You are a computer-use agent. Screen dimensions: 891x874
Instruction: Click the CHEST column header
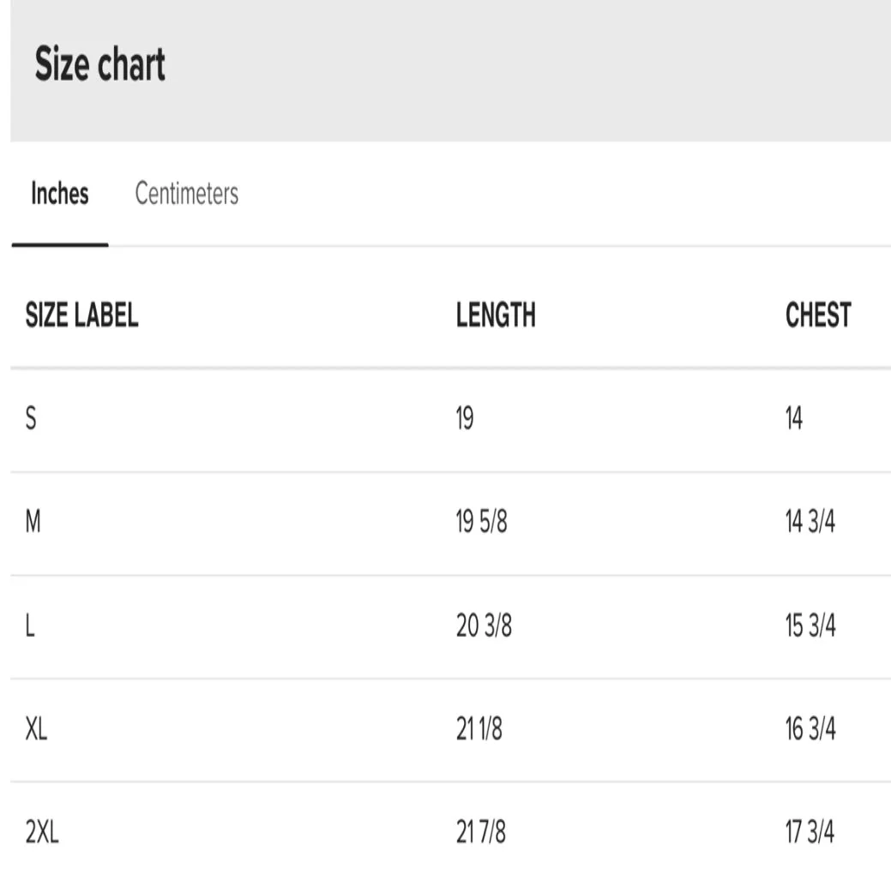[818, 315]
